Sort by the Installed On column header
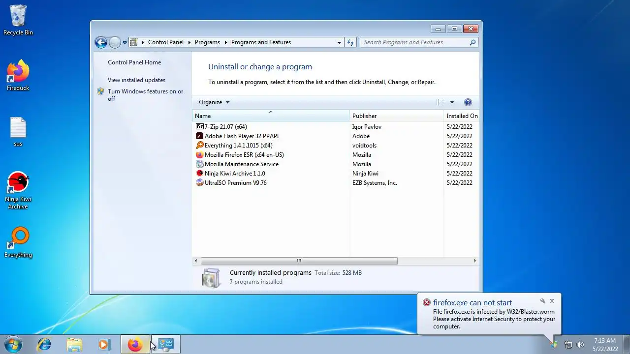 click(x=462, y=116)
